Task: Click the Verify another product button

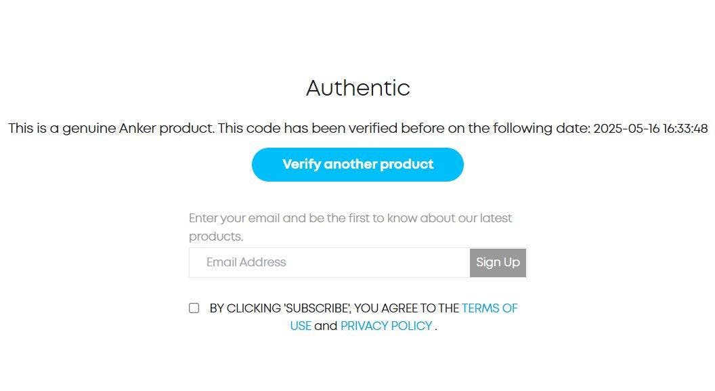Action: [x=357, y=165]
